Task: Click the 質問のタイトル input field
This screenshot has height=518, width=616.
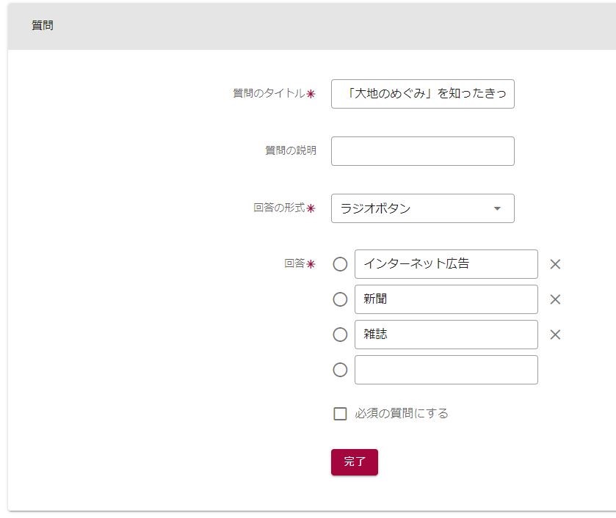Action: tap(422, 94)
